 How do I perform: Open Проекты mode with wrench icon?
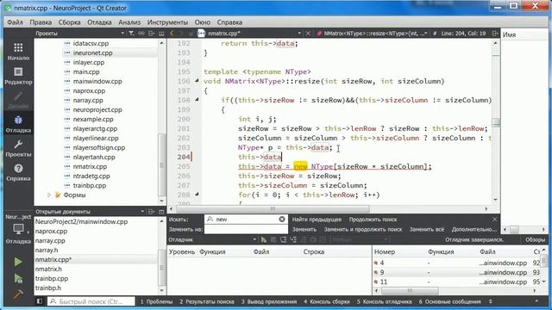[18, 148]
